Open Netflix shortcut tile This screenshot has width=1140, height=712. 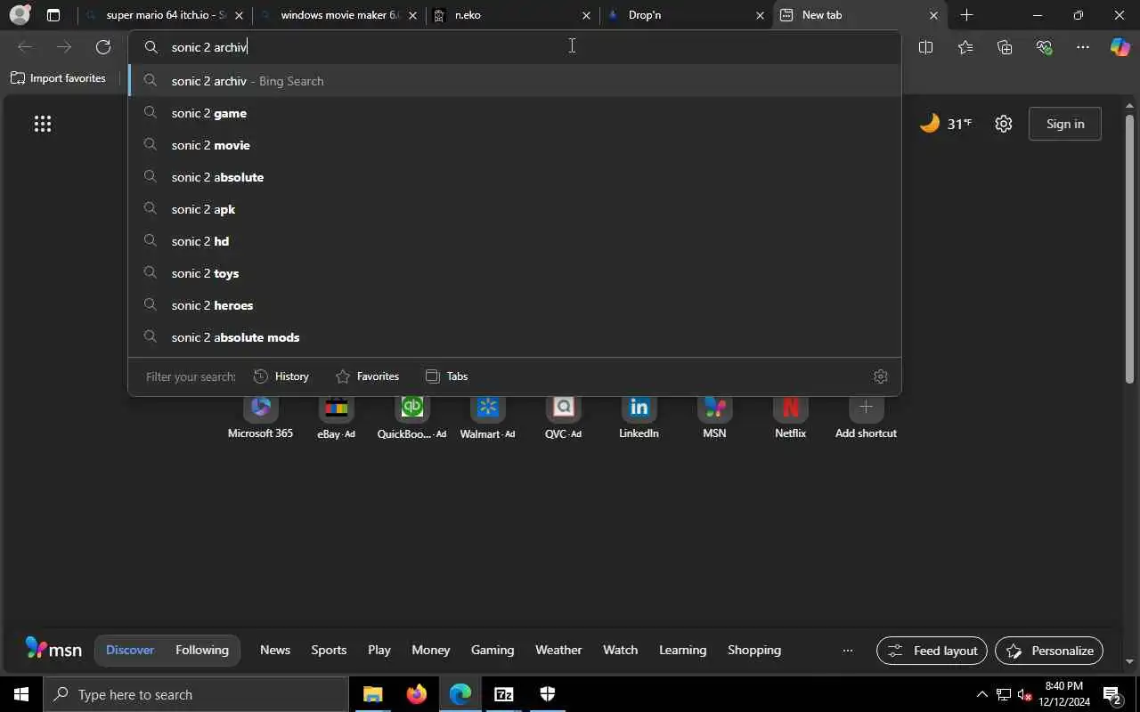pyautogui.click(x=790, y=418)
